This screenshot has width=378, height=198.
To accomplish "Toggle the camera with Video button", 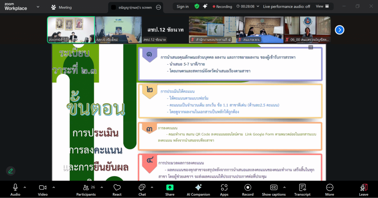I will click(x=43, y=189).
